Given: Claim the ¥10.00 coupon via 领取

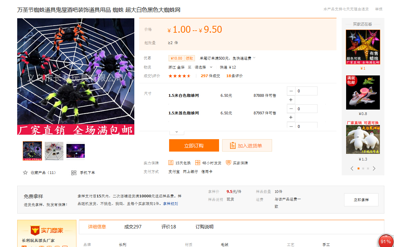Looking at the screenshot, I should pyautogui.click(x=190, y=58).
